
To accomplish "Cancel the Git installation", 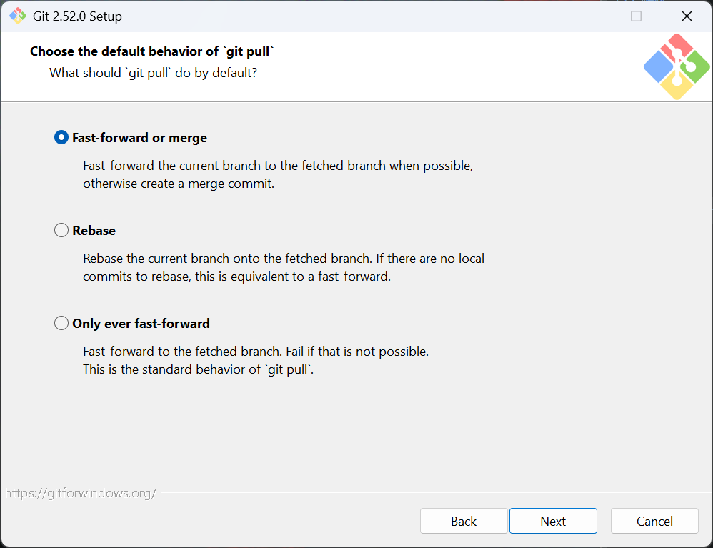I will coord(654,521).
